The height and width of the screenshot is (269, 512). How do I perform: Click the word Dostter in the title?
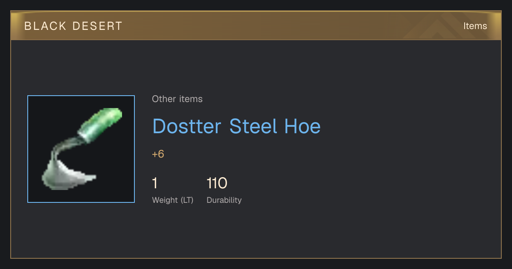(x=187, y=126)
